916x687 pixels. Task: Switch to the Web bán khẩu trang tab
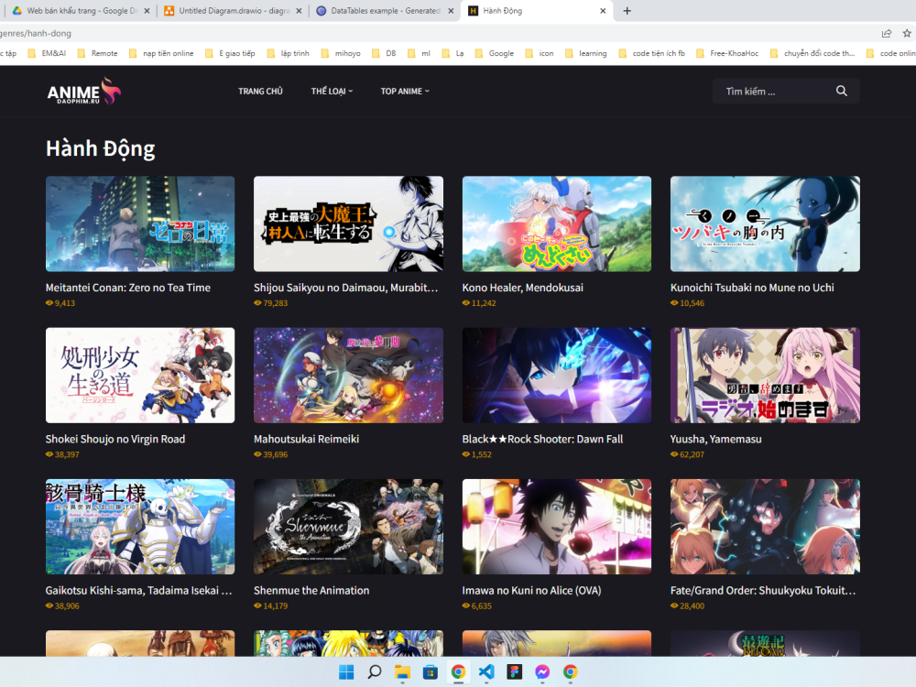(82, 10)
